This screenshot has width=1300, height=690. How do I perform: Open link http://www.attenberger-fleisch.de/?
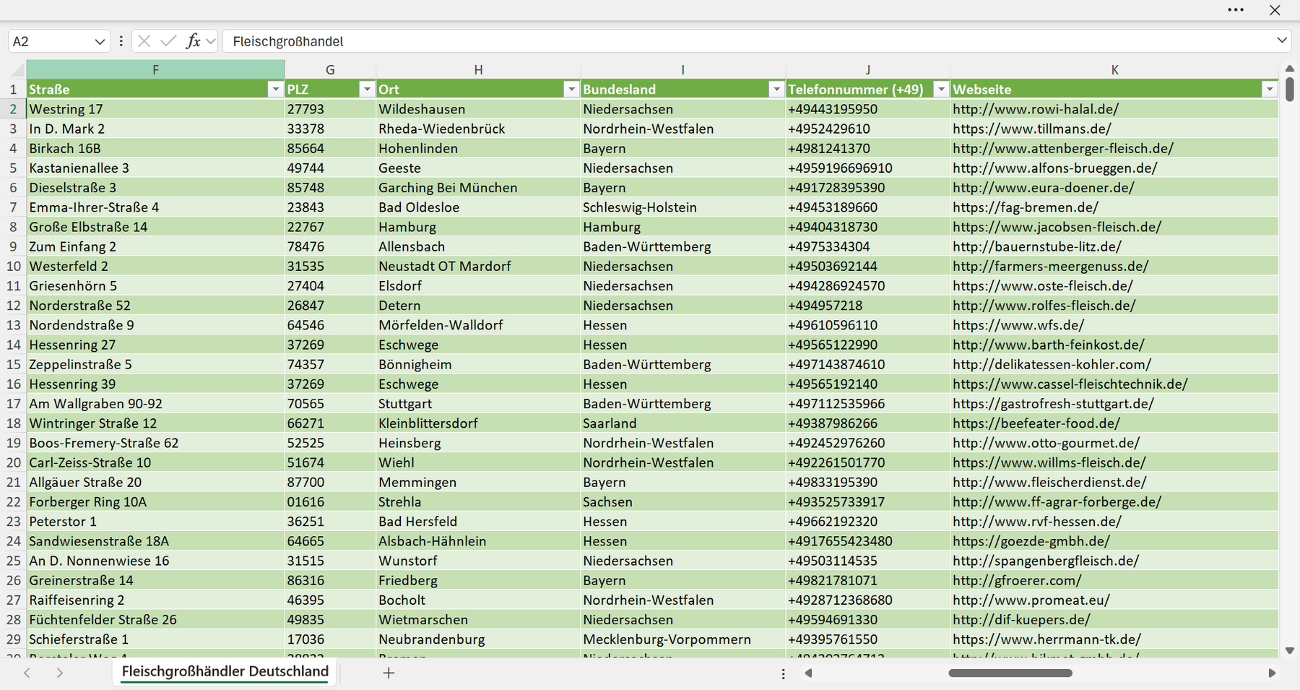(x=1062, y=148)
